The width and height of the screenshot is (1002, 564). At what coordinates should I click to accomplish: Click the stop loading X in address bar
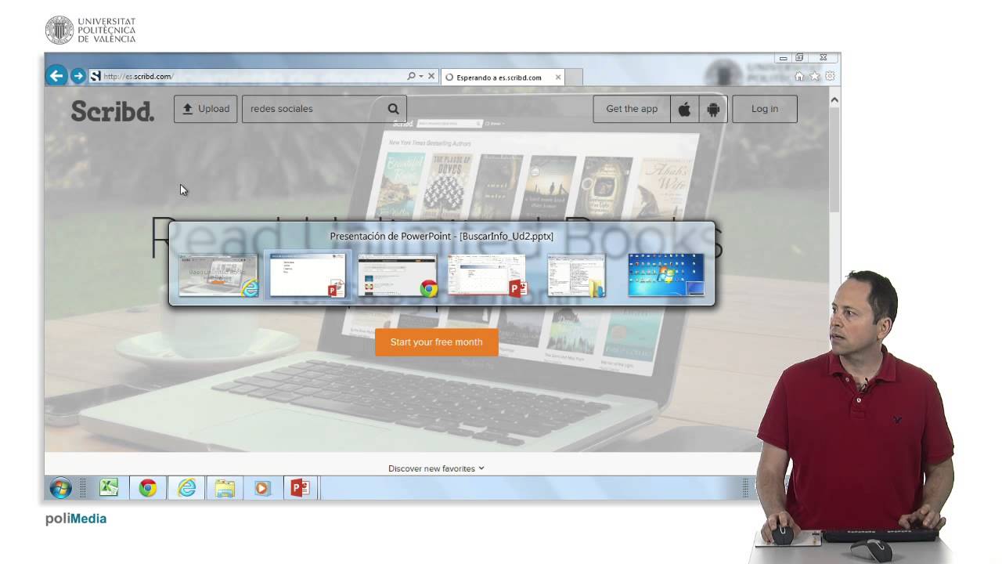pyautogui.click(x=431, y=76)
